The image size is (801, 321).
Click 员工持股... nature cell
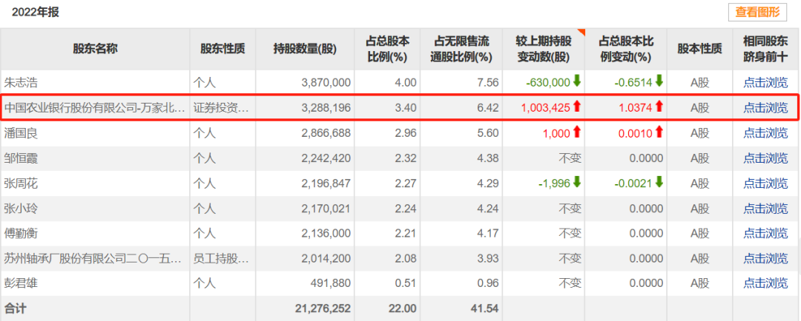pos(221,258)
